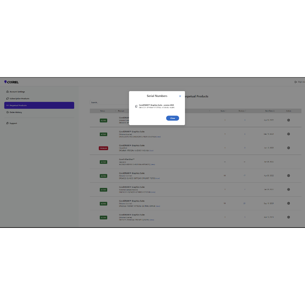Screen dimensions: 305x305
Task: Focus the Search field above the table
Action: point(109,102)
